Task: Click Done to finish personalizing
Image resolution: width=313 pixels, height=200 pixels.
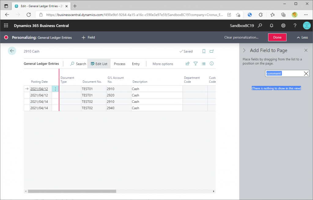Action: point(277,37)
